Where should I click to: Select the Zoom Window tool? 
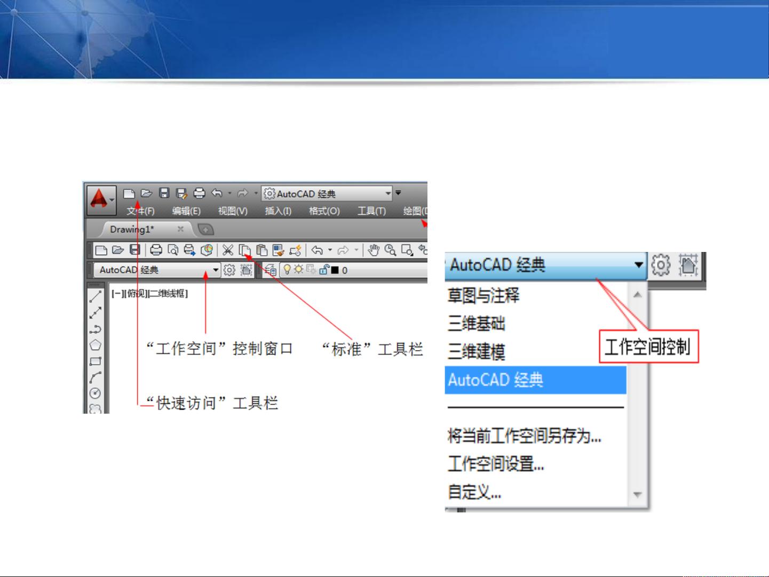tap(407, 250)
